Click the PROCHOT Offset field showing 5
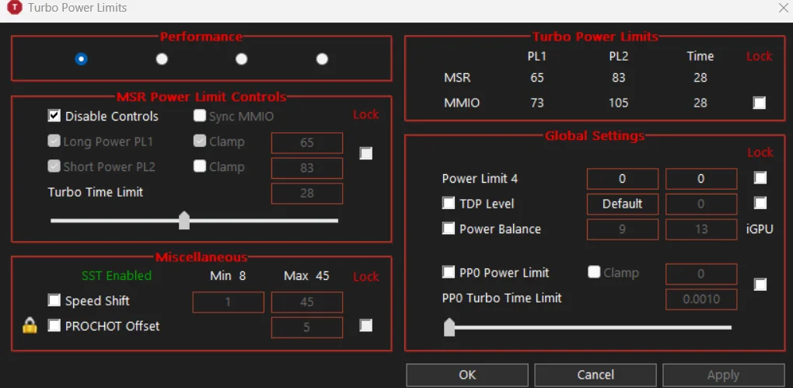The image size is (793, 388). [307, 327]
